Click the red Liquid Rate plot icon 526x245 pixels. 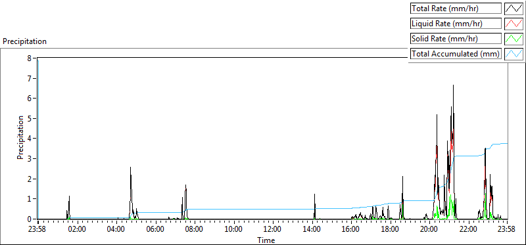tap(514, 24)
